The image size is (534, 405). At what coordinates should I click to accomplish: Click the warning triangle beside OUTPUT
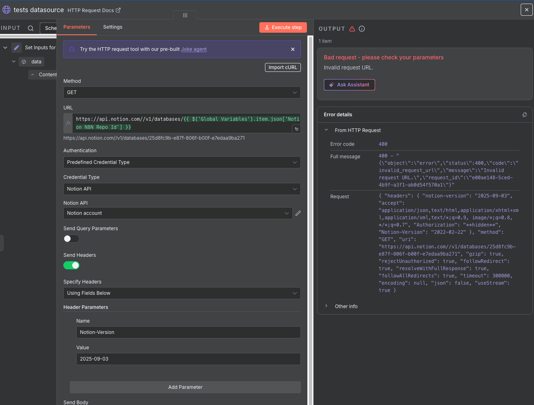(x=353, y=29)
